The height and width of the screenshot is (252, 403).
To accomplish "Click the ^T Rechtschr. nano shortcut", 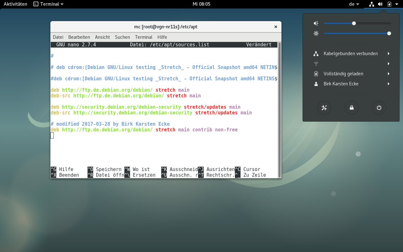I will [216, 175].
